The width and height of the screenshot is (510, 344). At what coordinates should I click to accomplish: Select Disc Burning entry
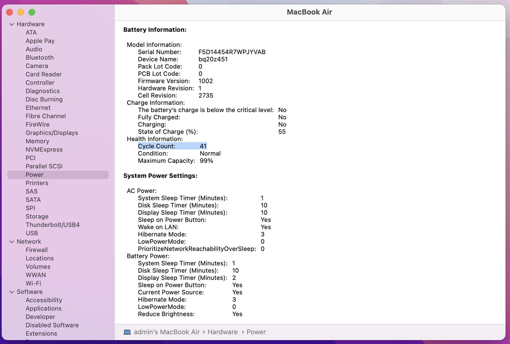click(44, 99)
